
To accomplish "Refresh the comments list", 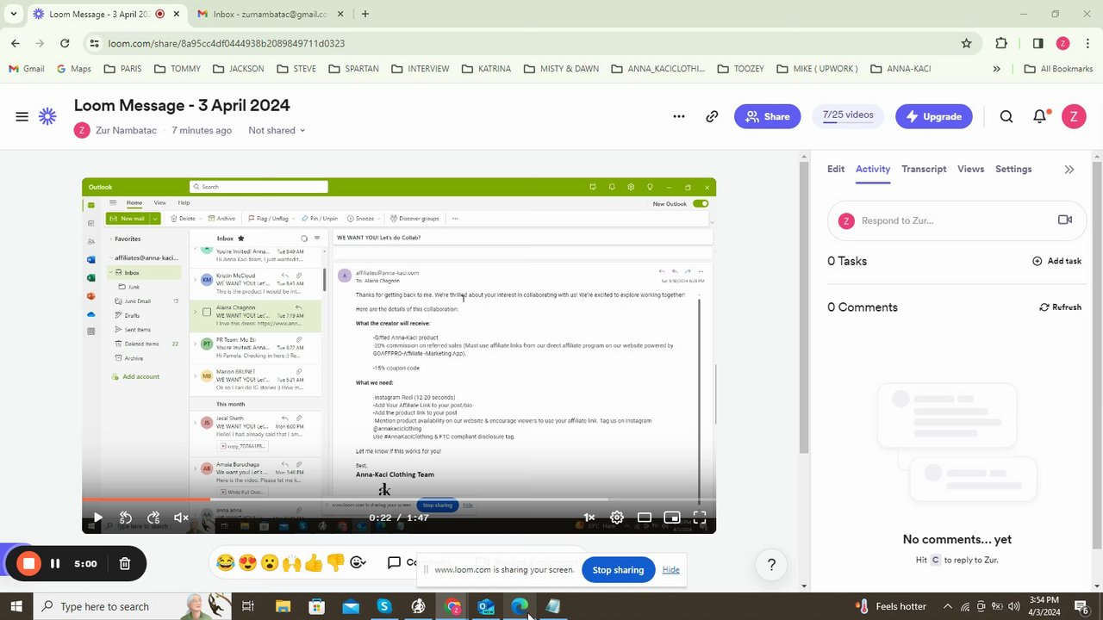I will tap(1060, 307).
